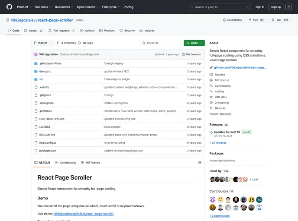The height and width of the screenshot is (221, 298).
Task: Open the package.json file
Action: coord(48,151)
